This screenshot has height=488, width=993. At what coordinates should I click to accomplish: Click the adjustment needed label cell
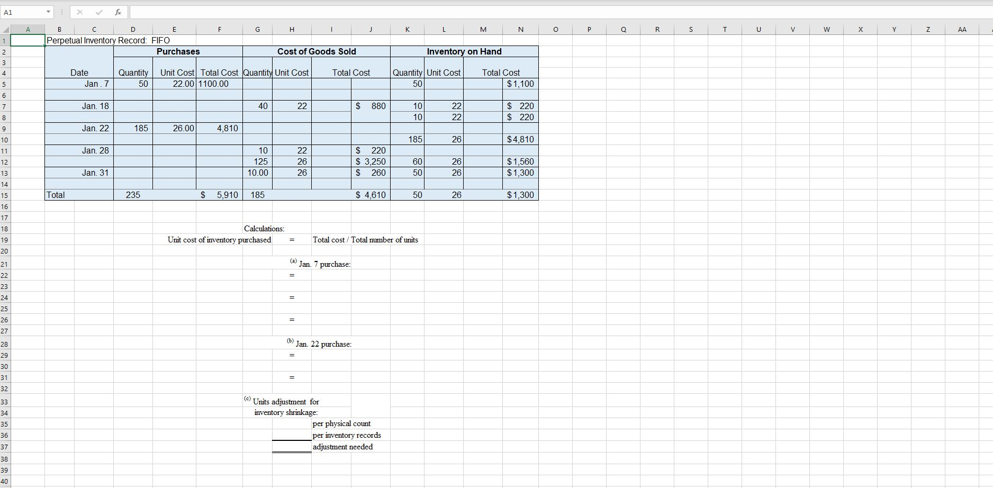click(342, 447)
